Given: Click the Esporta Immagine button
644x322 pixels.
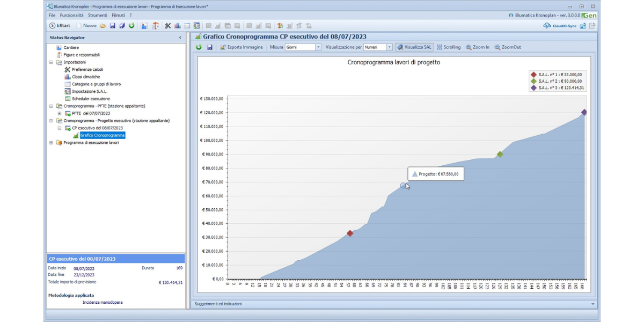Looking at the screenshot, I should [x=241, y=47].
